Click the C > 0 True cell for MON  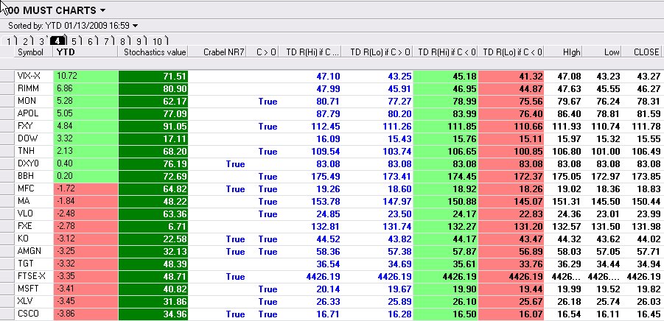268,102
